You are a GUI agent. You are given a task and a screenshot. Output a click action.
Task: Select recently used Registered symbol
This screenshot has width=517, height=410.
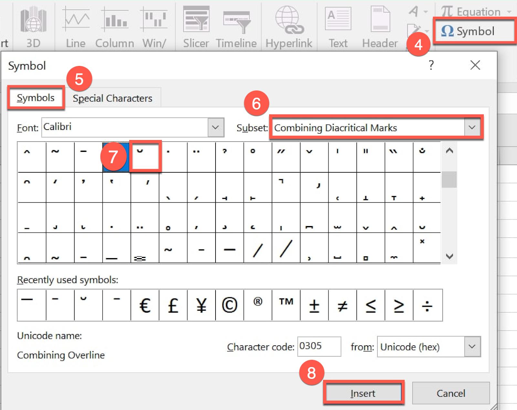[258, 305]
